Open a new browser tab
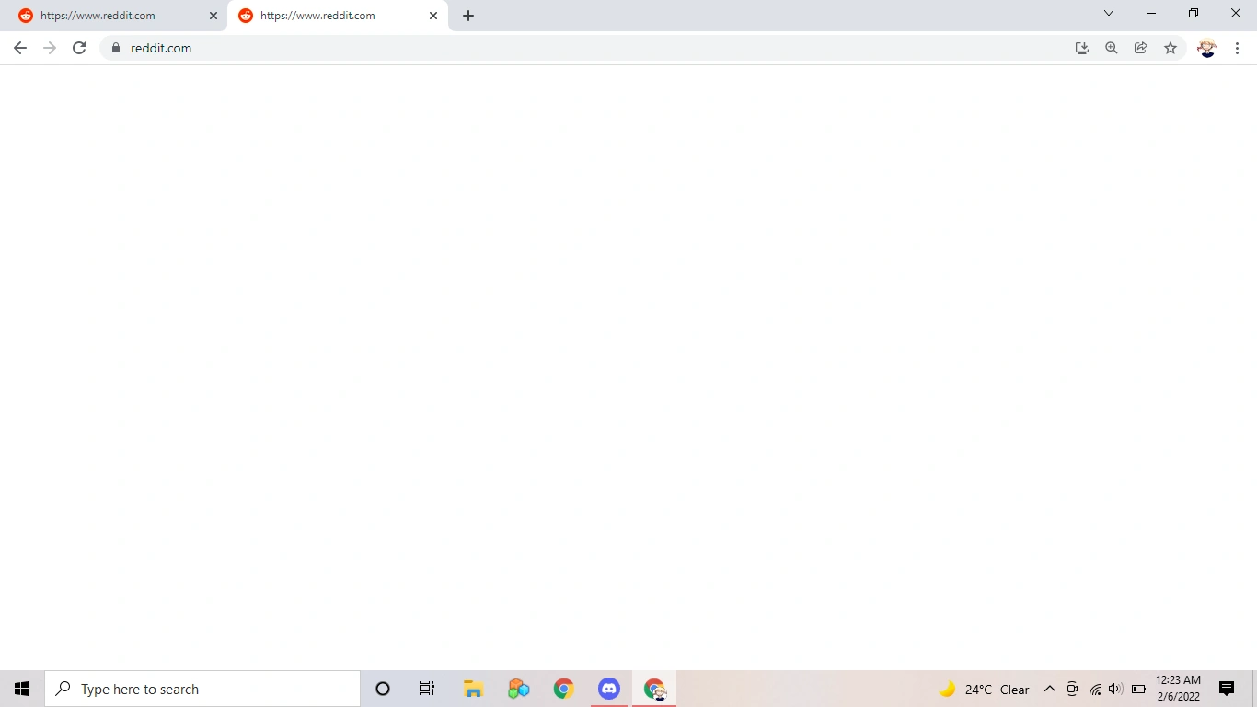1257x707 pixels. 468,15
